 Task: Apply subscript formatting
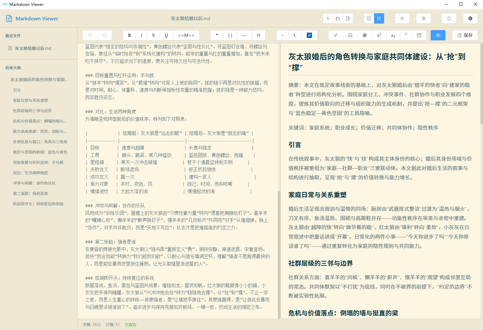pyautogui.click(x=393, y=35)
